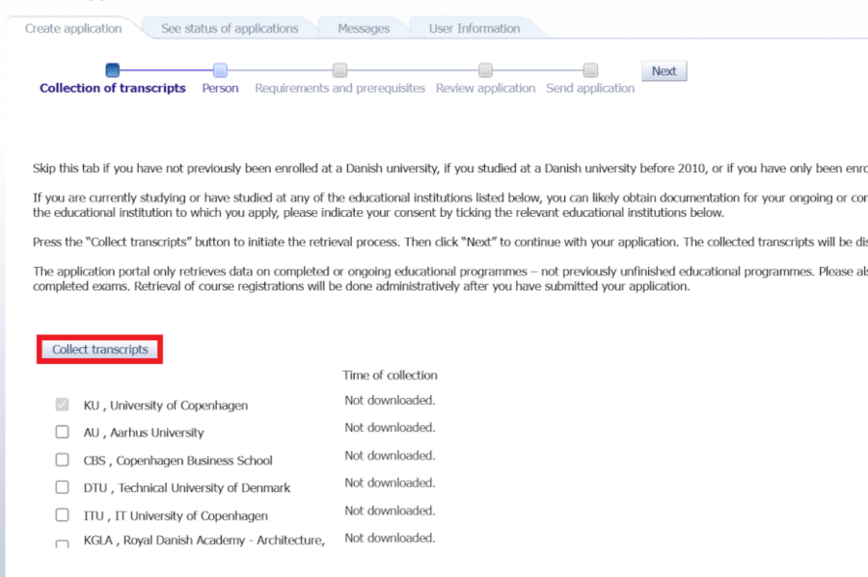Click the Send application step icon
This screenshot has height=577, width=868.
[590, 70]
